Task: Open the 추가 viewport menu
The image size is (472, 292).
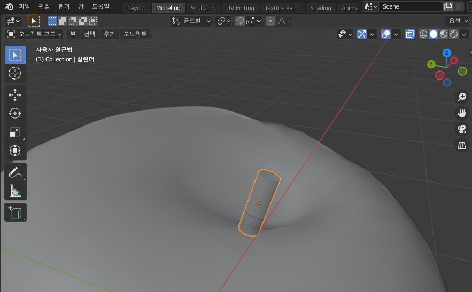Action: coord(110,34)
